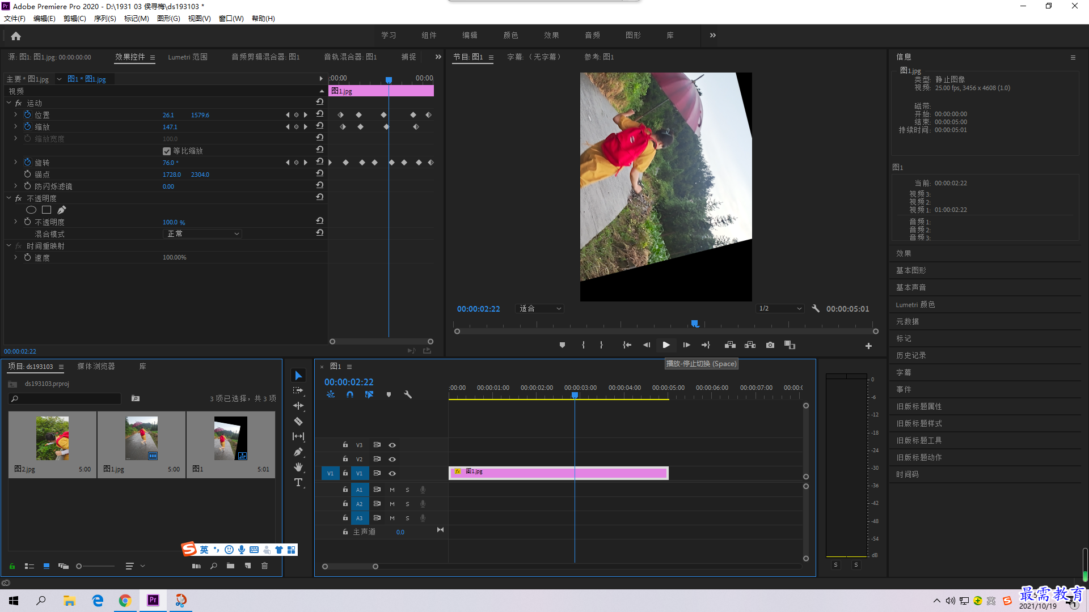Select the Track Select Forward tool
Viewport: 1089px width, 612px height.
click(298, 391)
